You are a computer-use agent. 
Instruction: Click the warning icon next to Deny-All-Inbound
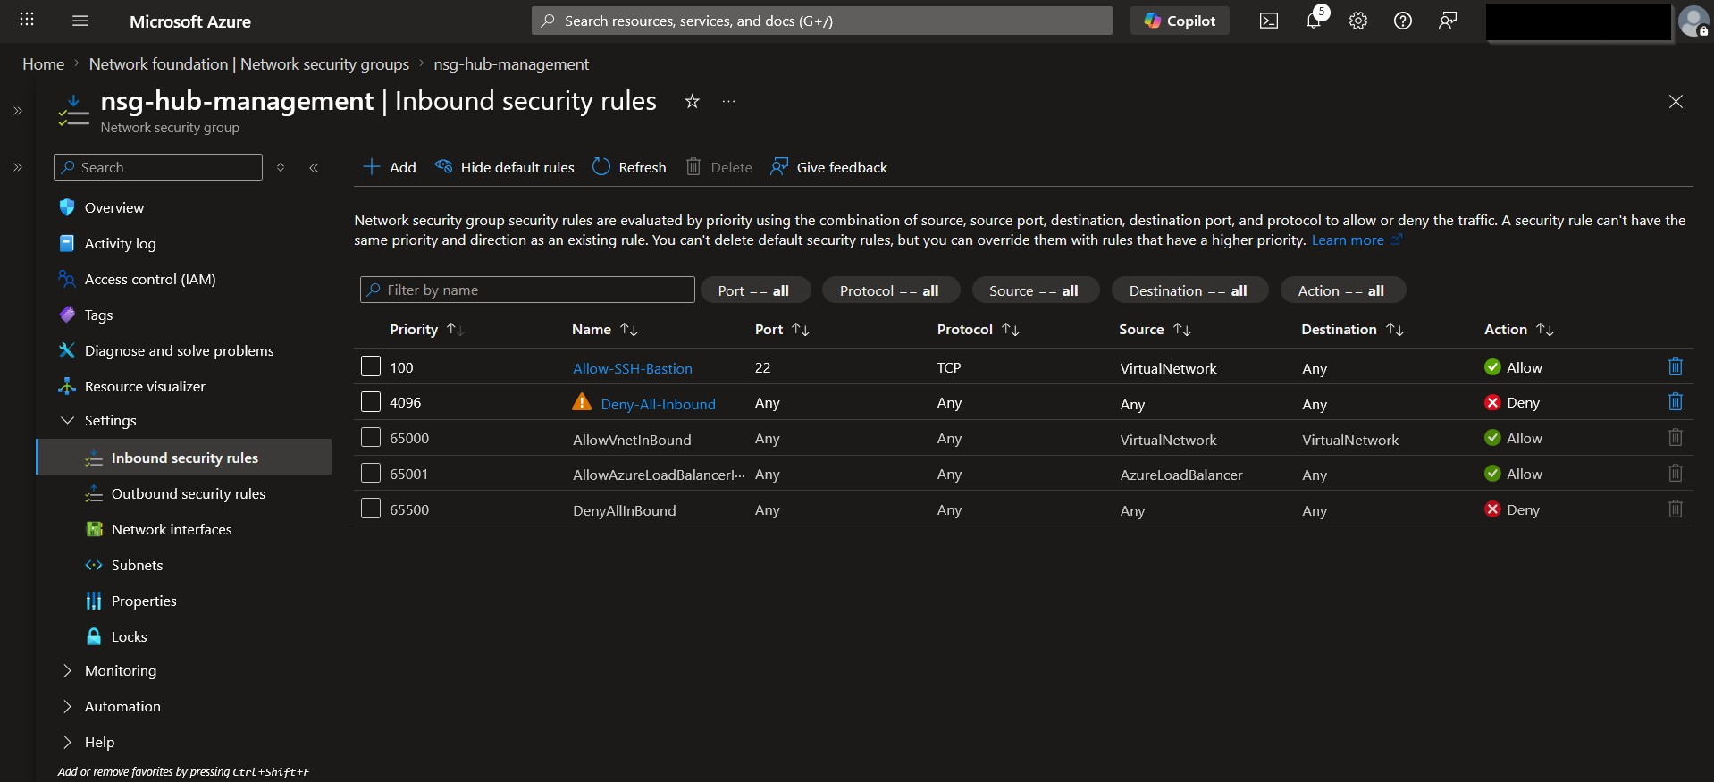tap(582, 402)
